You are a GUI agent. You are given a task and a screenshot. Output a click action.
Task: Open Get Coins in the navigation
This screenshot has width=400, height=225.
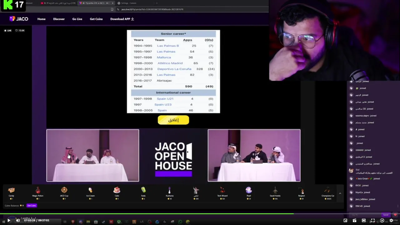point(96,19)
